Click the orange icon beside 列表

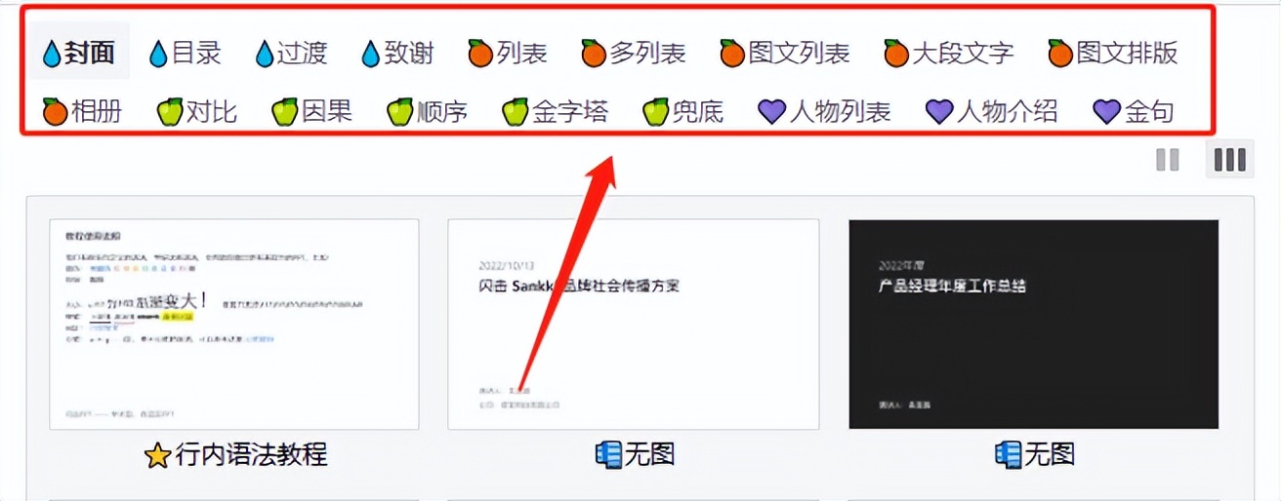[x=479, y=54]
